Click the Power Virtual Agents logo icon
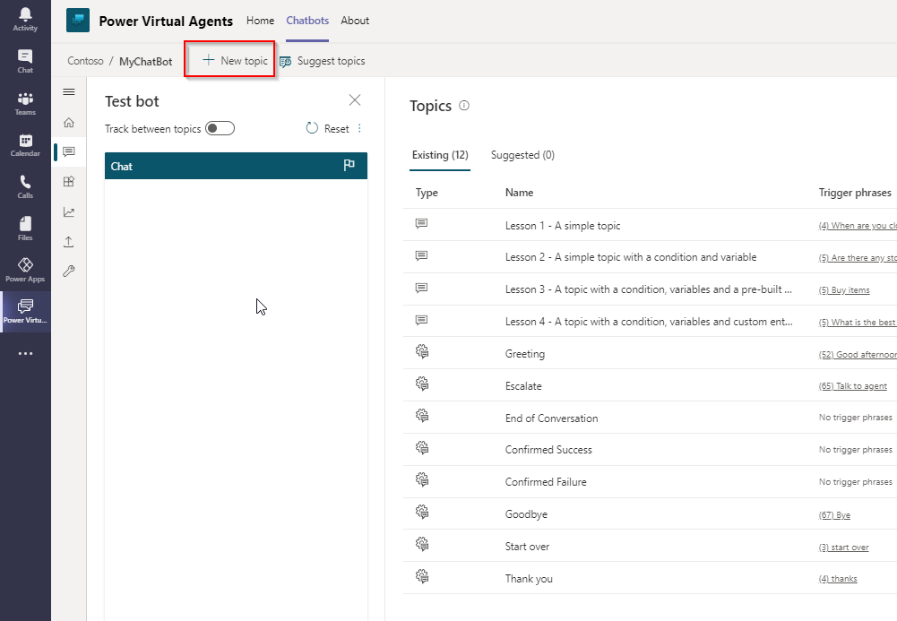Viewport: 897px width, 621px height. (x=78, y=21)
